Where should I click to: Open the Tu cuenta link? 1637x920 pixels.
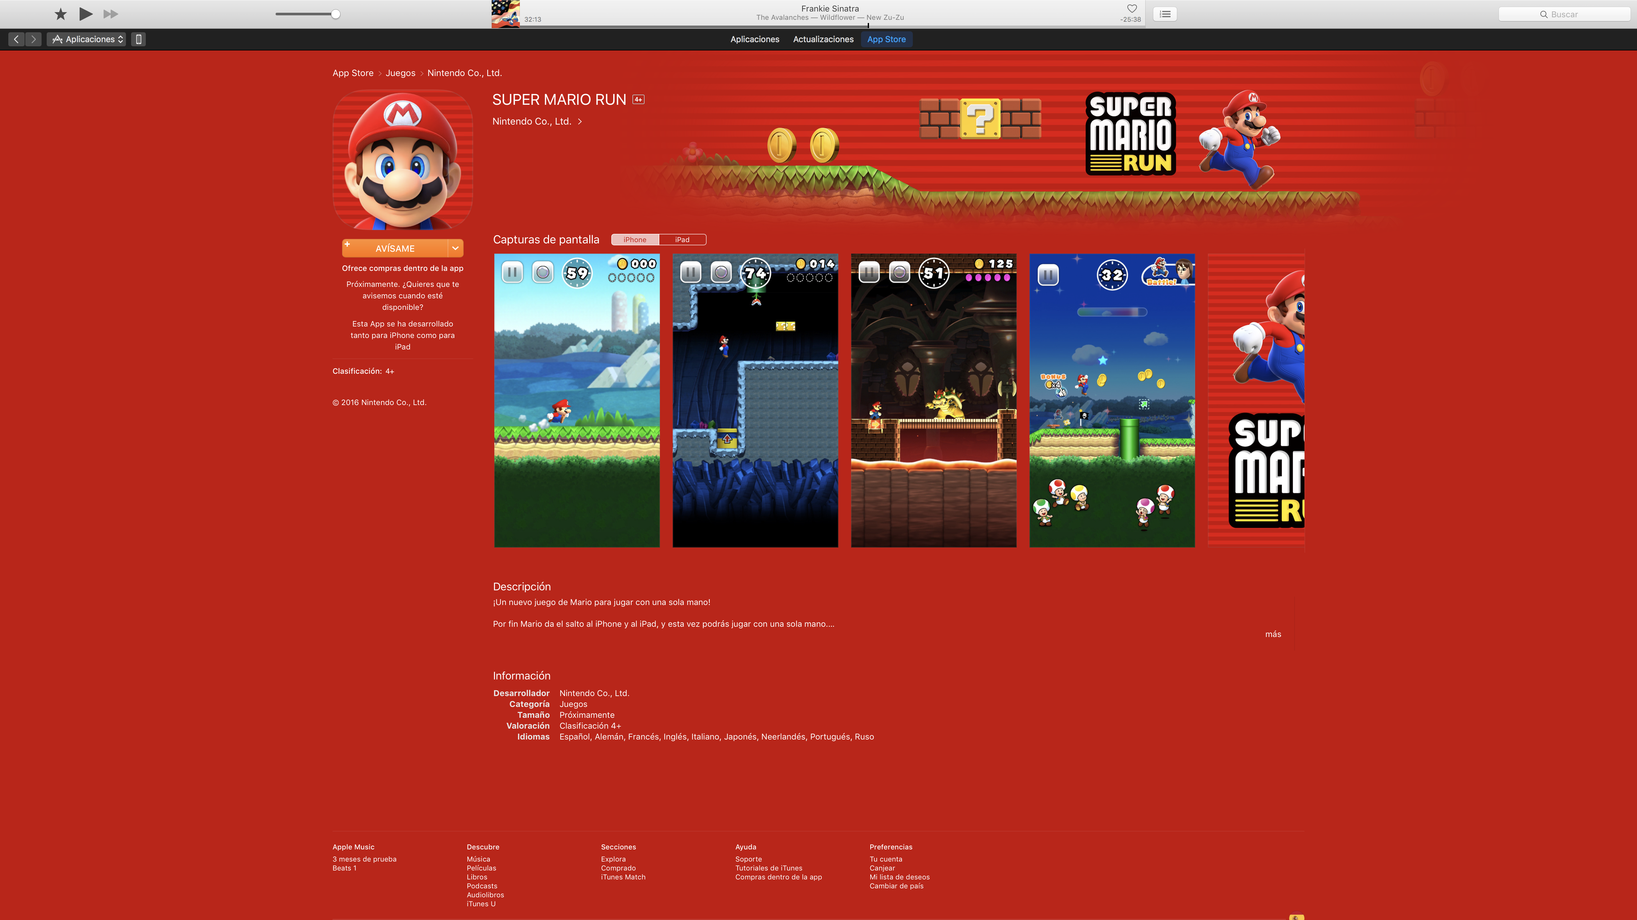click(x=886, y=859)
